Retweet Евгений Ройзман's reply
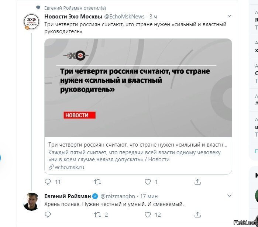The image size is (258, 227). tap(97, 214)
